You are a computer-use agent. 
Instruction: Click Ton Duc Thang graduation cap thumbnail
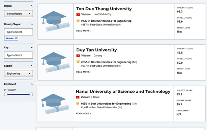55,21
